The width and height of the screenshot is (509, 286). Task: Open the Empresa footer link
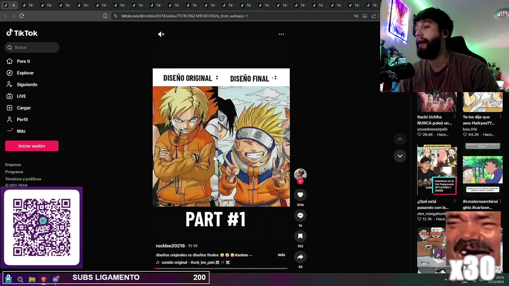13,164
